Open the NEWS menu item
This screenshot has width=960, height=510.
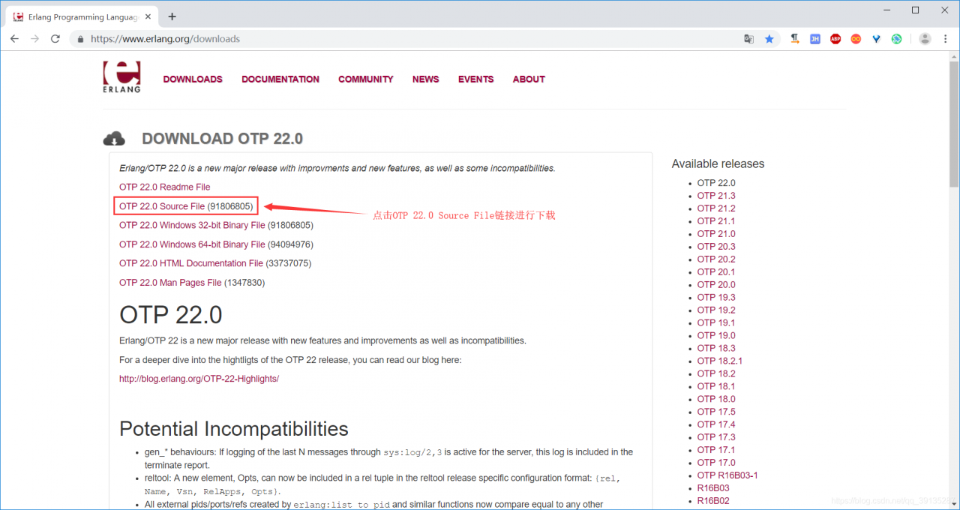[425, 79]
